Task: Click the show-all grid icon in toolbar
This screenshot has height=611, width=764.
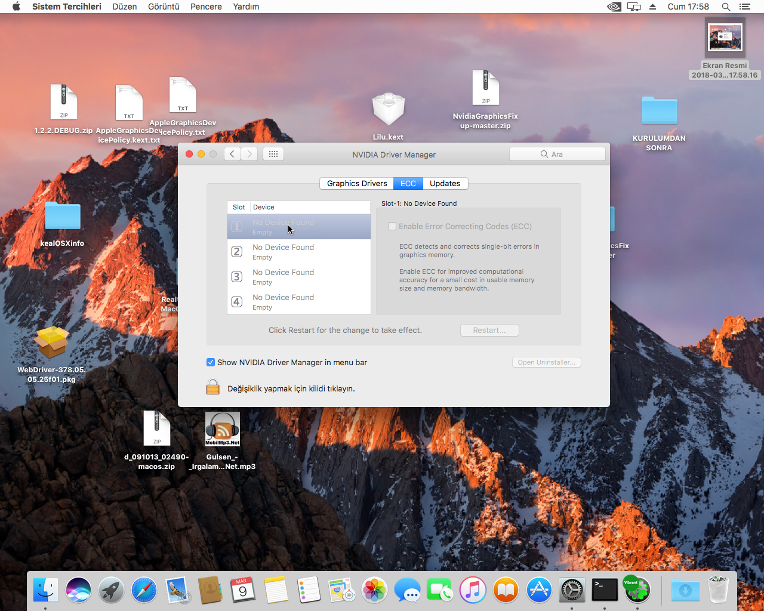Action: click(x=273, y=154)
